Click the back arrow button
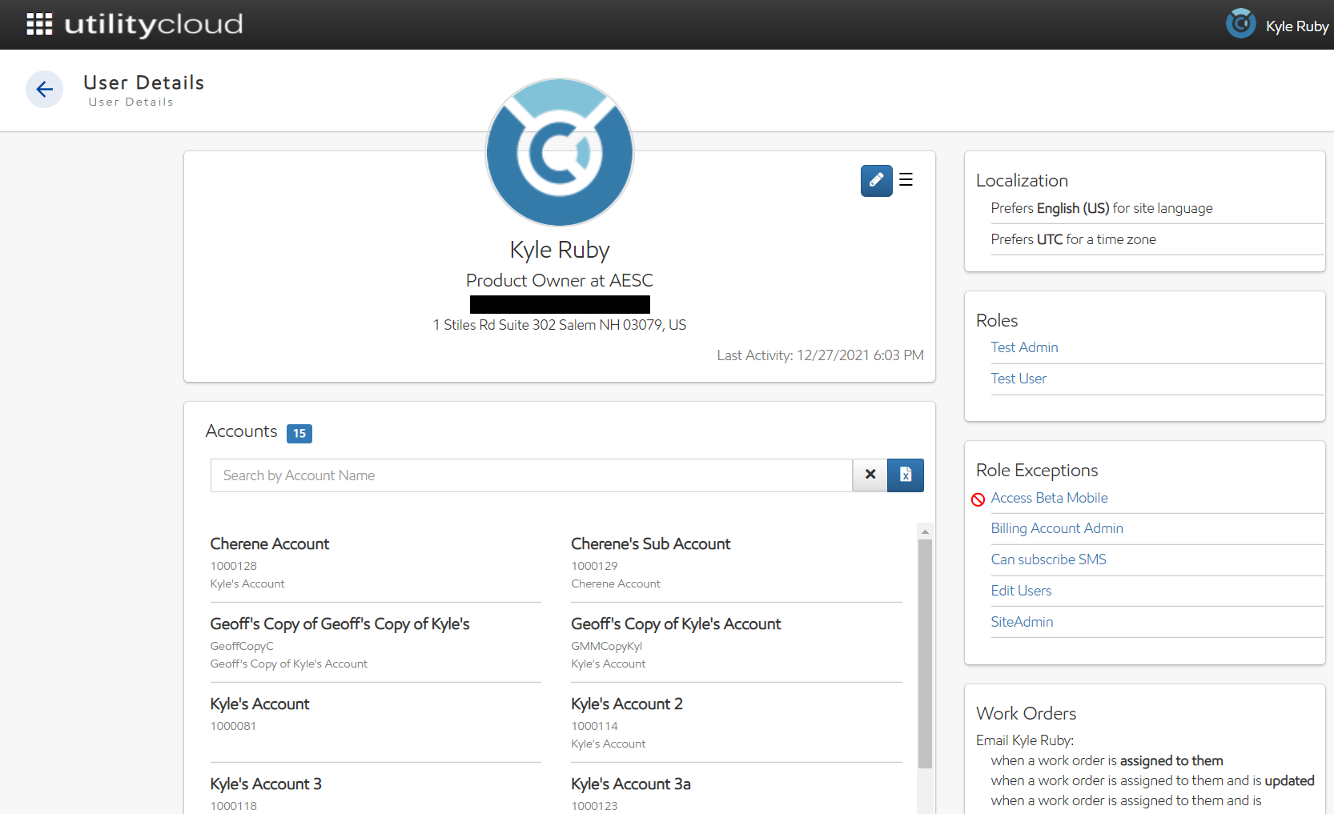The image size is (1334, 814). [x=45, y=89]
